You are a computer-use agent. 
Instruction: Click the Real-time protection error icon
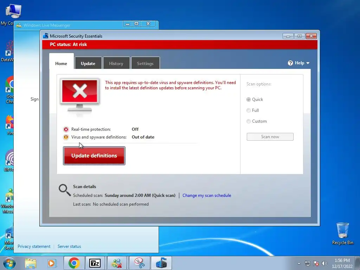click(x=66, y=129)
